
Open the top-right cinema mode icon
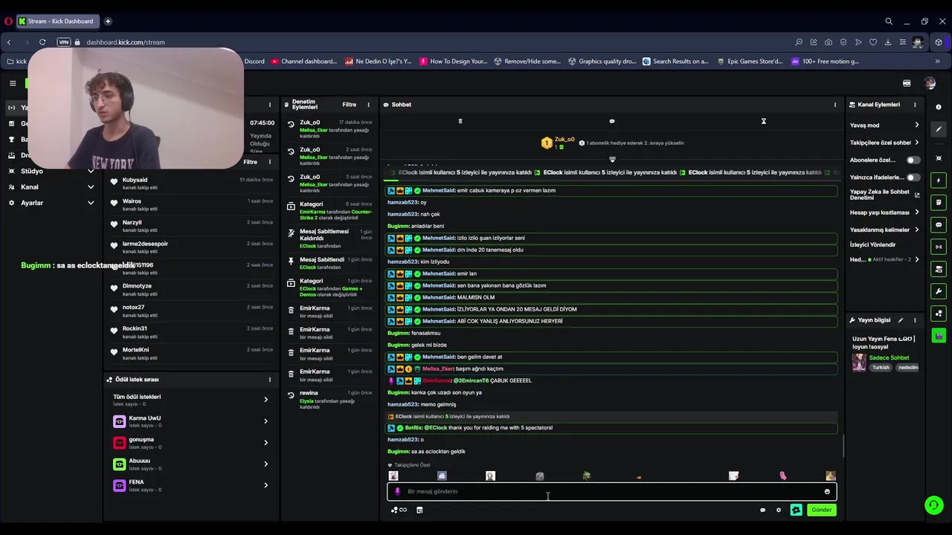[x=907, y=83]
